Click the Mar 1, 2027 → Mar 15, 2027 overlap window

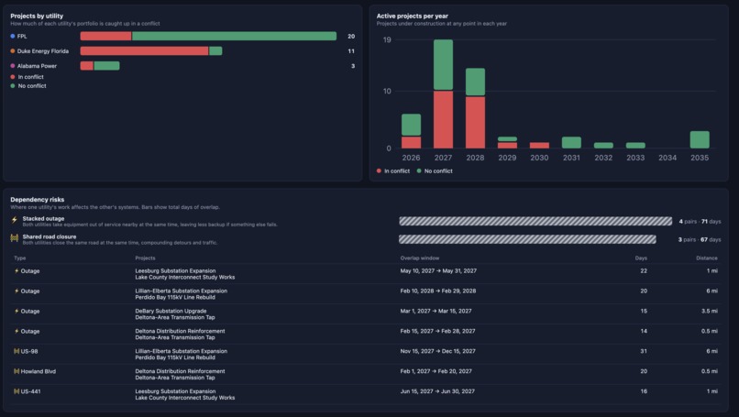click(436, 311)
